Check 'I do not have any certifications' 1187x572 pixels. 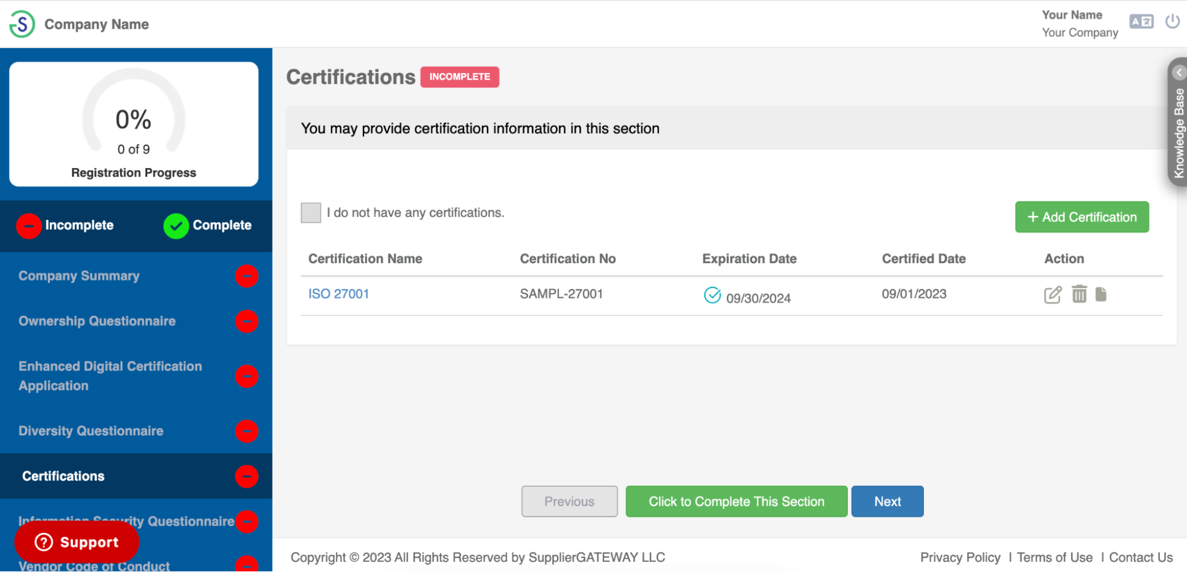point(311,213)
